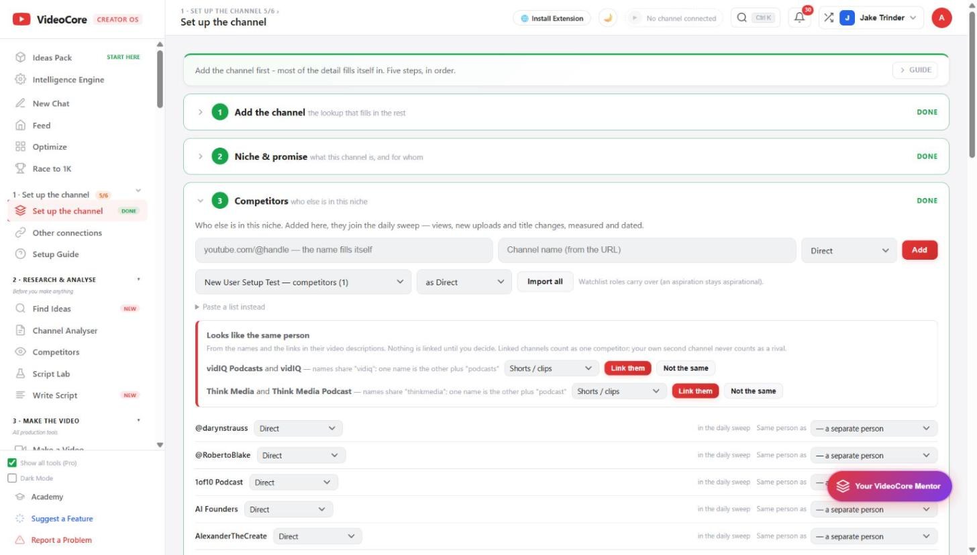Uncheck Show all tools (Pro) checkbox

point(12,463)
